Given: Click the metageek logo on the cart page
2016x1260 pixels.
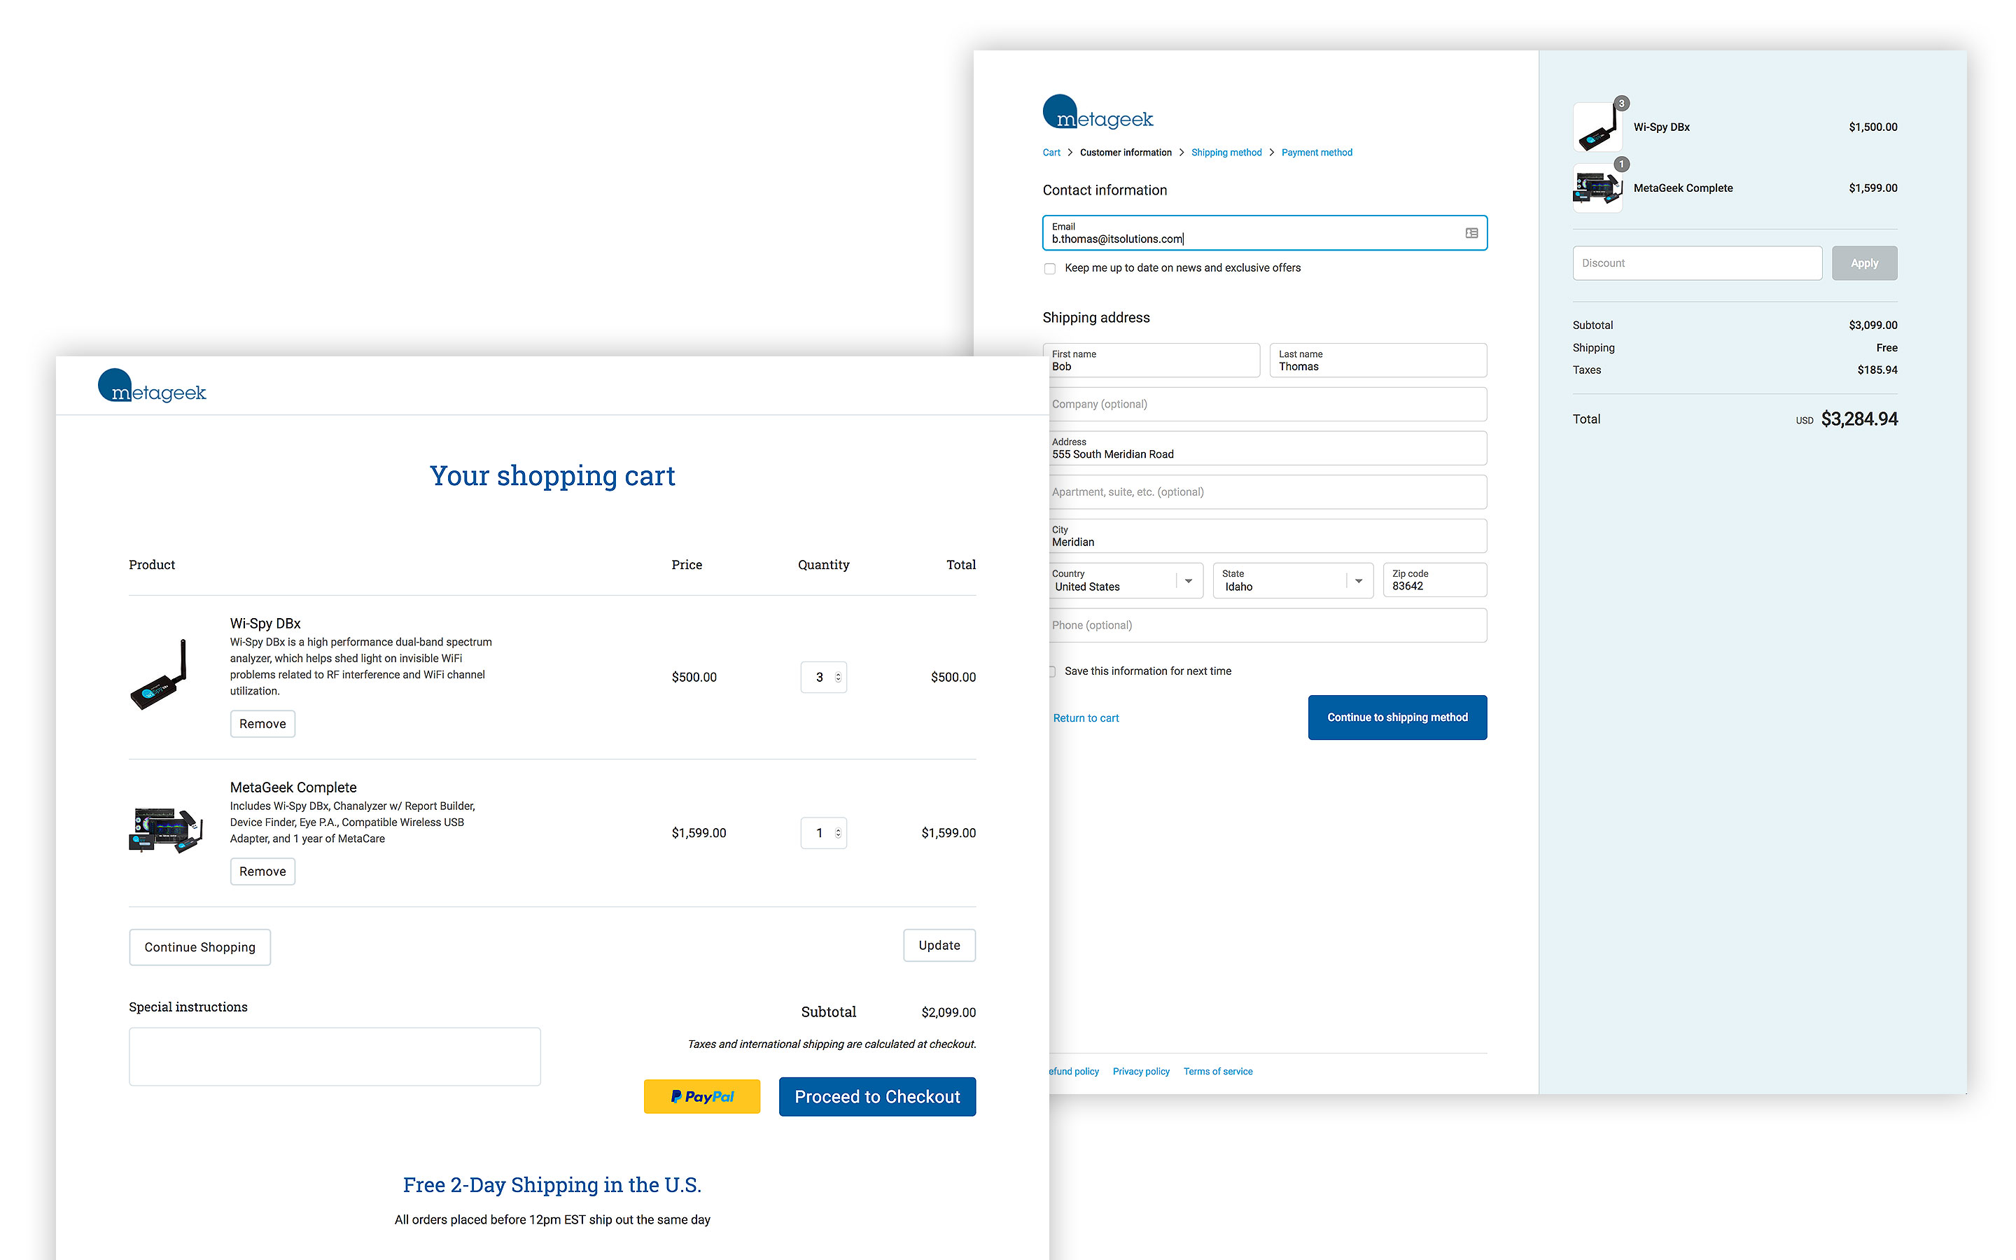Looking at the screenshot, I should click(x=152, y=386).
